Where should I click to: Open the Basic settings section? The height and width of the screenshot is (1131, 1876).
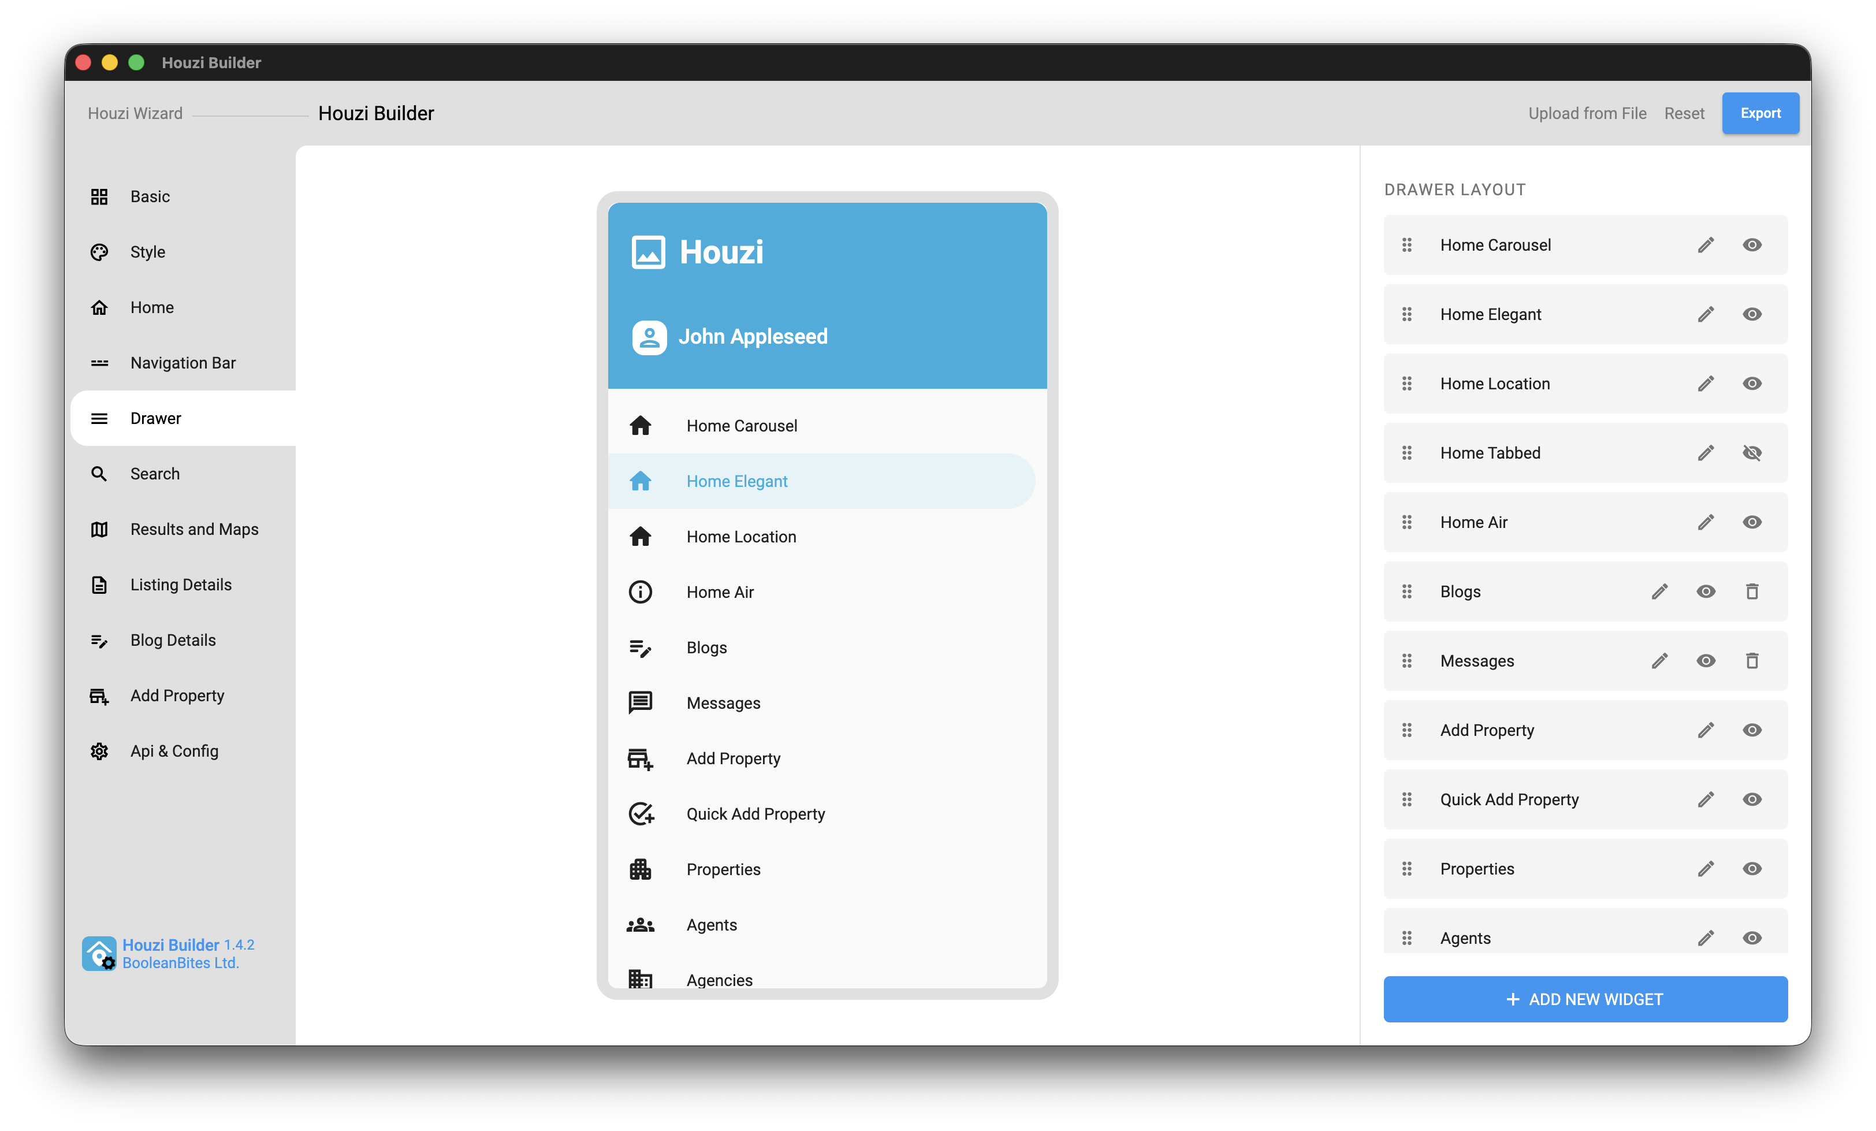(x=183, y=196)
